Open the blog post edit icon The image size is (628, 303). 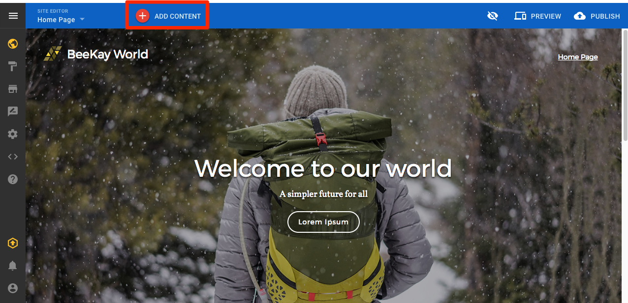(x=13, y=111)
